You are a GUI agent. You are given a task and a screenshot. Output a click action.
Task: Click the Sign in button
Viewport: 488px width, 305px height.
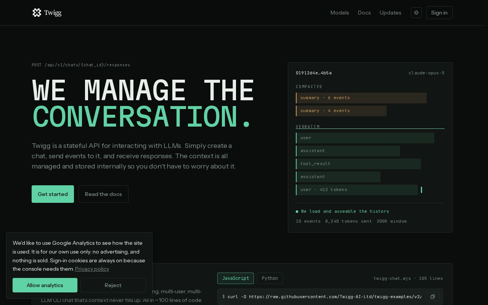coord(439,13)
